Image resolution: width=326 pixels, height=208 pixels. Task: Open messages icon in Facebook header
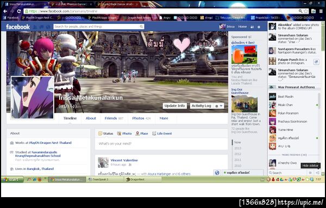click(x=42, y=27)
